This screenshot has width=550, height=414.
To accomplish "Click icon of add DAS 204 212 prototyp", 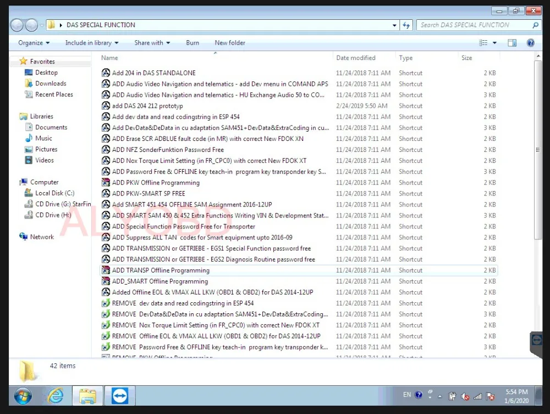I will (106, 106).
